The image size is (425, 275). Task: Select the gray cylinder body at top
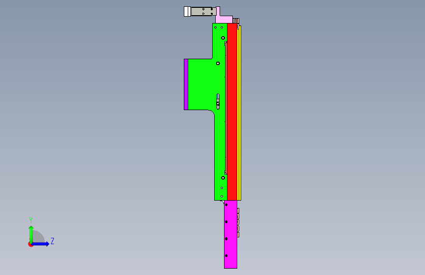coord(203,12)
